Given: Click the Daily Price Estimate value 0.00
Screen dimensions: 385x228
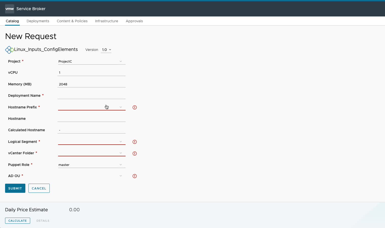Looking at the screenshot, I should [x=74, y=210].
